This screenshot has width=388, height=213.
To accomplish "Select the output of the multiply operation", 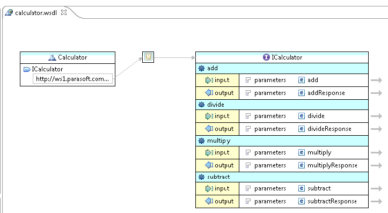I will (217, 165).
